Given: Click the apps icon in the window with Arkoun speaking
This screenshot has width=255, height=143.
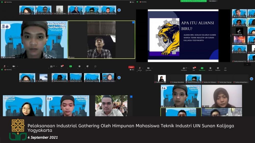Looking at the screenshot, I should point(95,66).
